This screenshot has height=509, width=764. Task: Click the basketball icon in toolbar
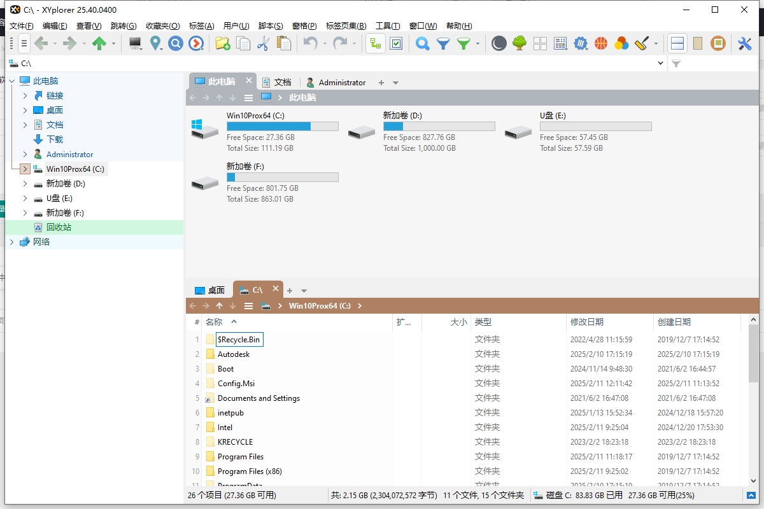601,43
